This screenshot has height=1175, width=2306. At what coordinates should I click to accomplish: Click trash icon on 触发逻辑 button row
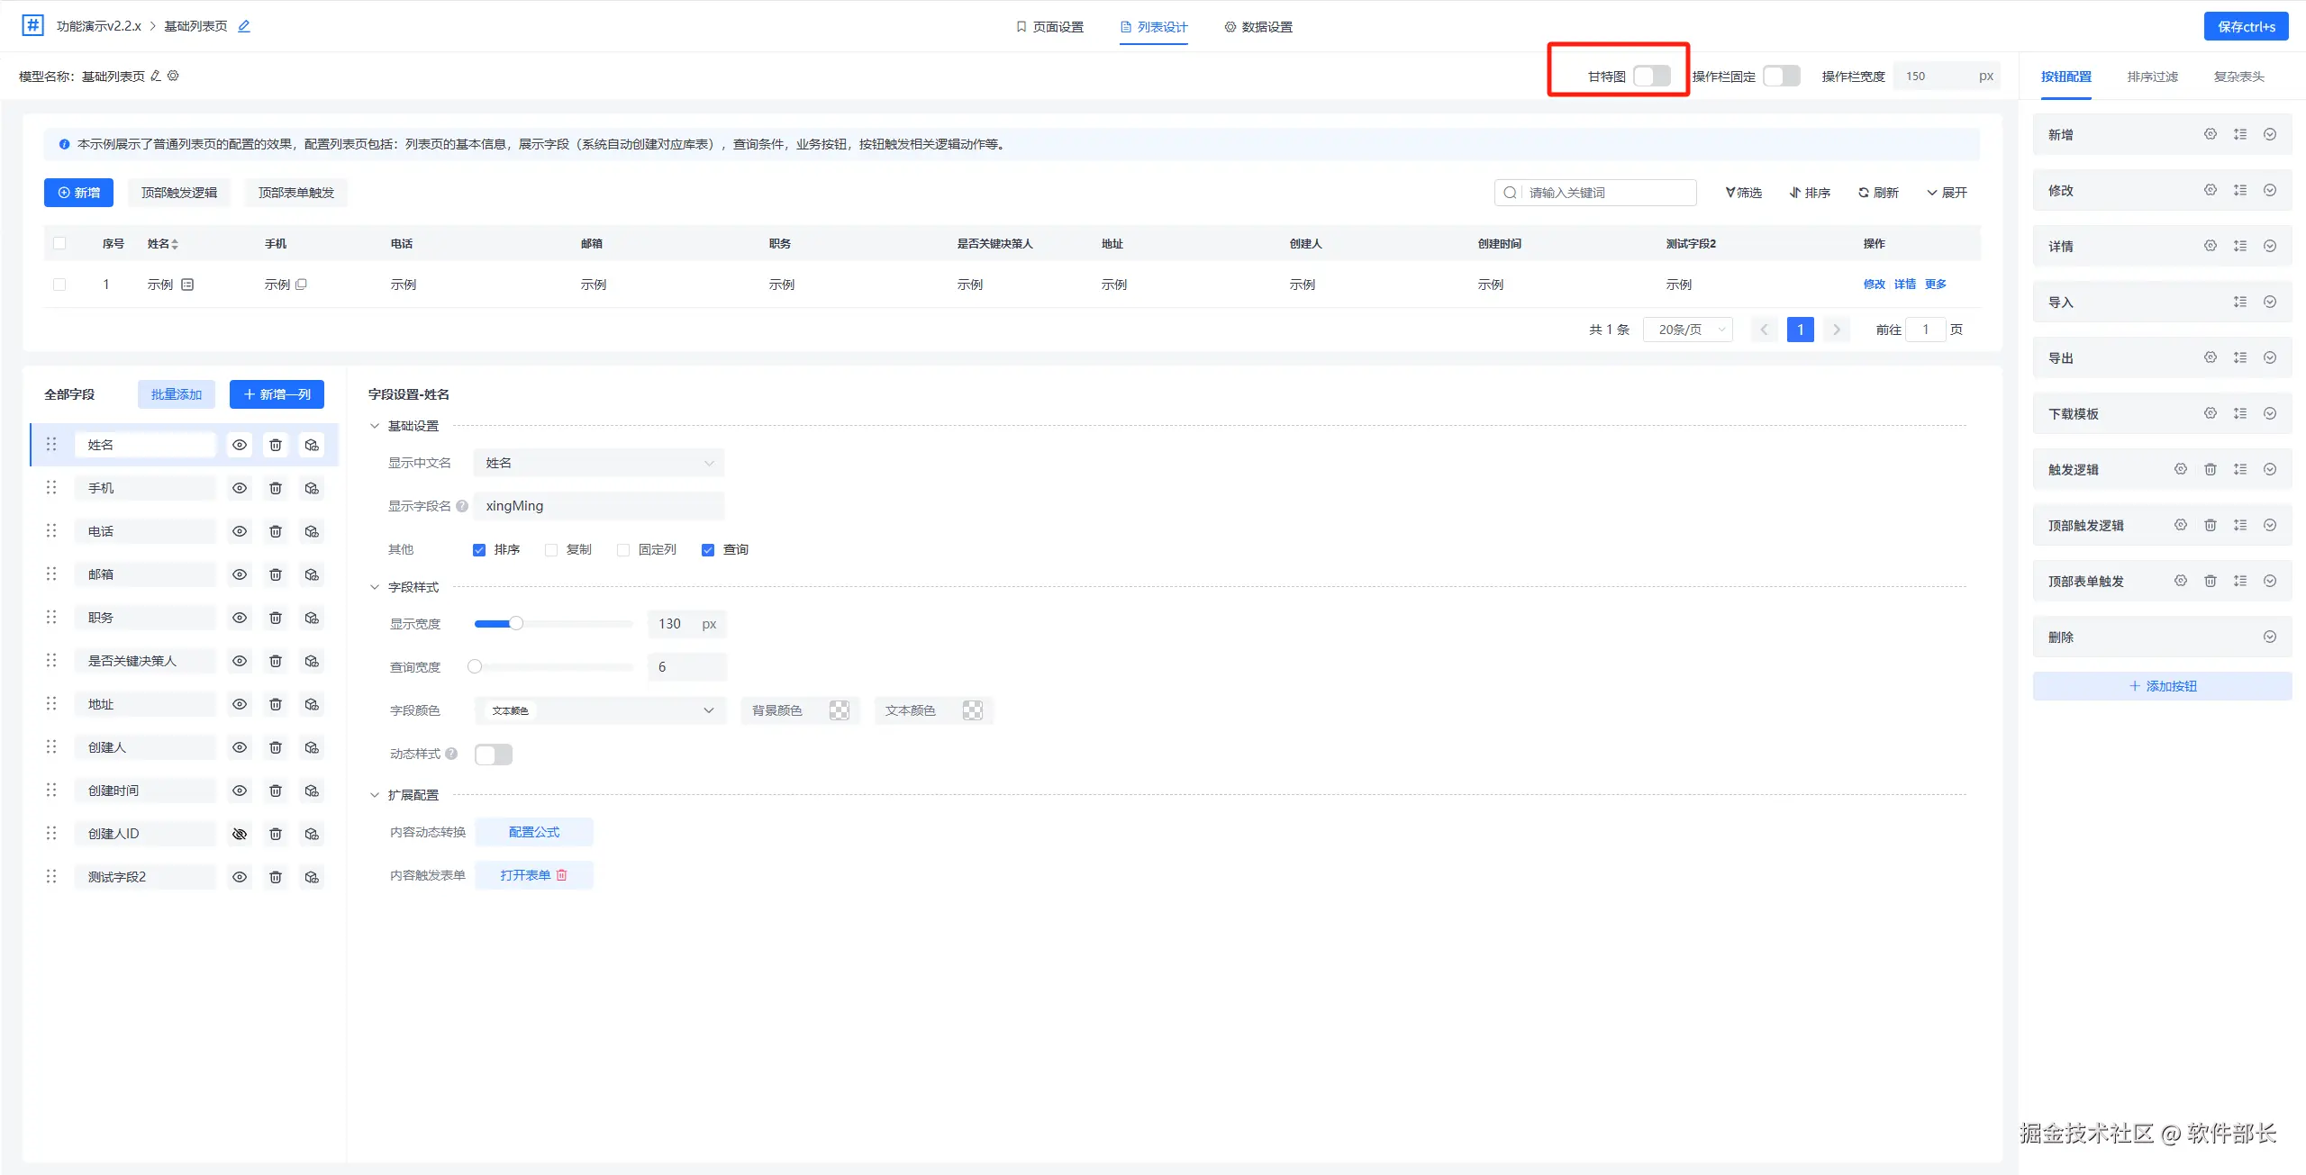pyautogui.click(x=2211, y=469)
